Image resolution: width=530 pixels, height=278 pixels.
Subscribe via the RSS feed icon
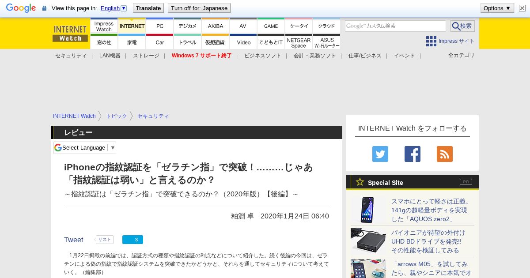pos(445,154)
